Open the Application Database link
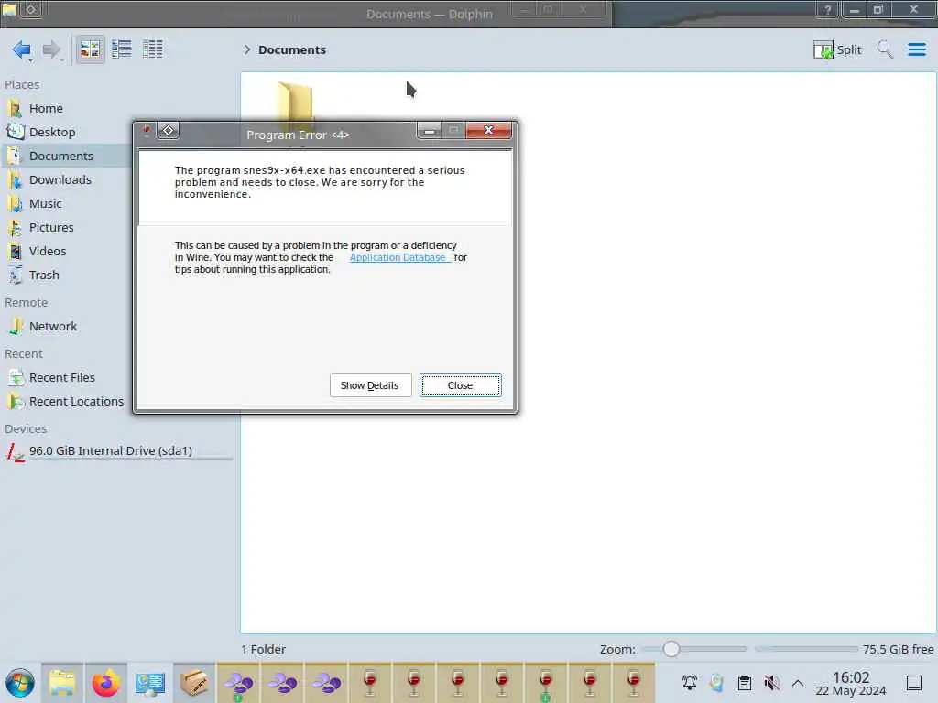This screenshot has width=938, height=703. click(x=398, y=257)
